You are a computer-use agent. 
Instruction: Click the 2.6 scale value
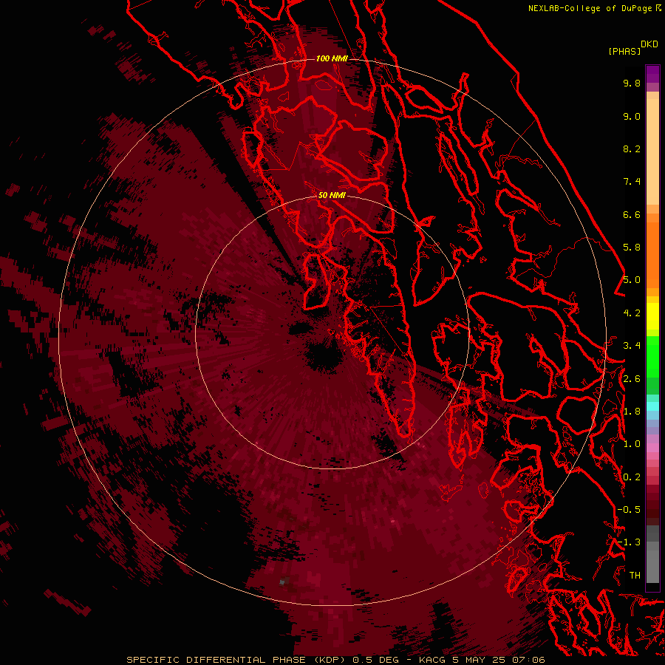click(632, 379)
